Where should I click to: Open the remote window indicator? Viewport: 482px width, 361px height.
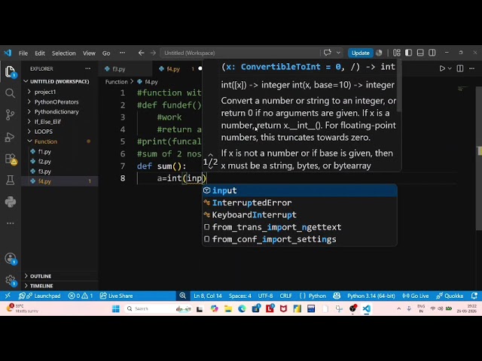[8, 296]
